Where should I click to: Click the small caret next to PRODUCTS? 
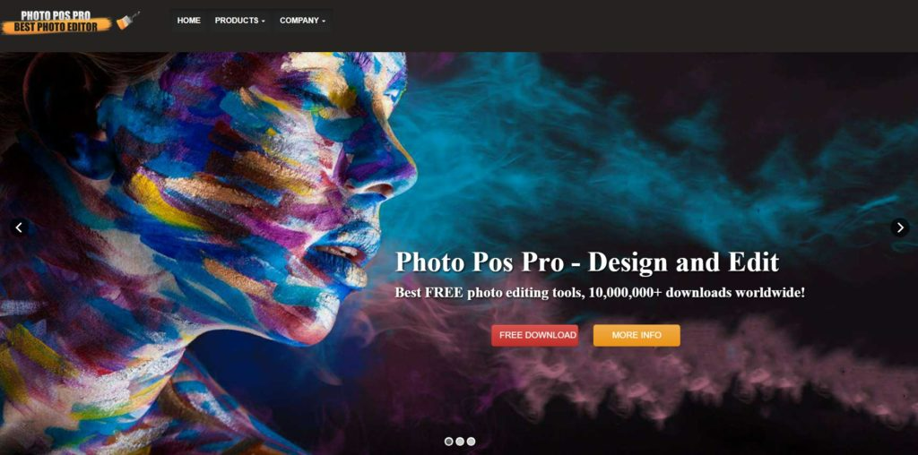(x=263, y=21)
